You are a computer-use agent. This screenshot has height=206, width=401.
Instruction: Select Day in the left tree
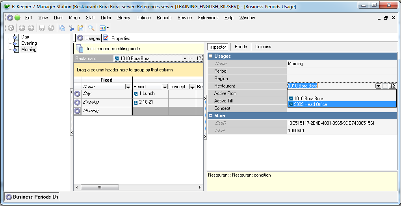click(25, 37)
